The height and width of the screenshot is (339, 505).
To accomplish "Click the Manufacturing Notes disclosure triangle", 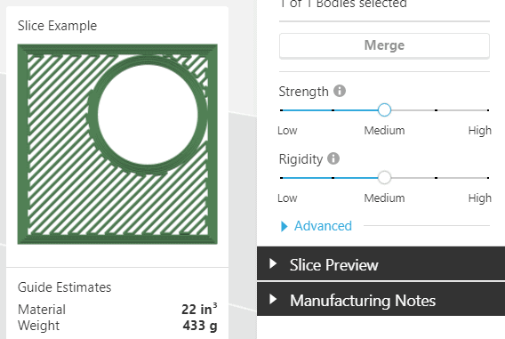I will [273, 299].
